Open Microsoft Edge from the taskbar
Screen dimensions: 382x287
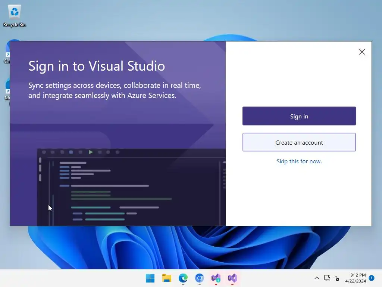183,278
